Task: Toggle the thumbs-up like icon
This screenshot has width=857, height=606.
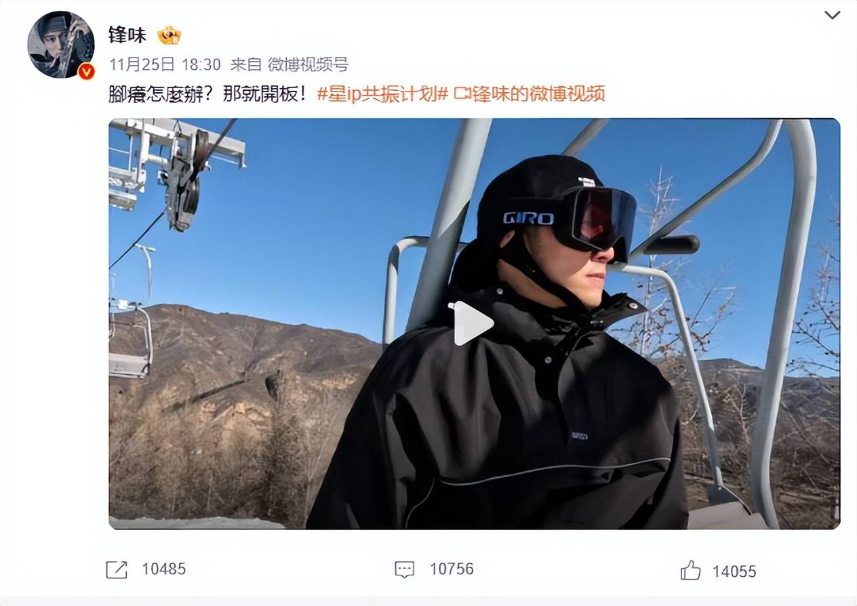Action: click(x=691, y=570)
